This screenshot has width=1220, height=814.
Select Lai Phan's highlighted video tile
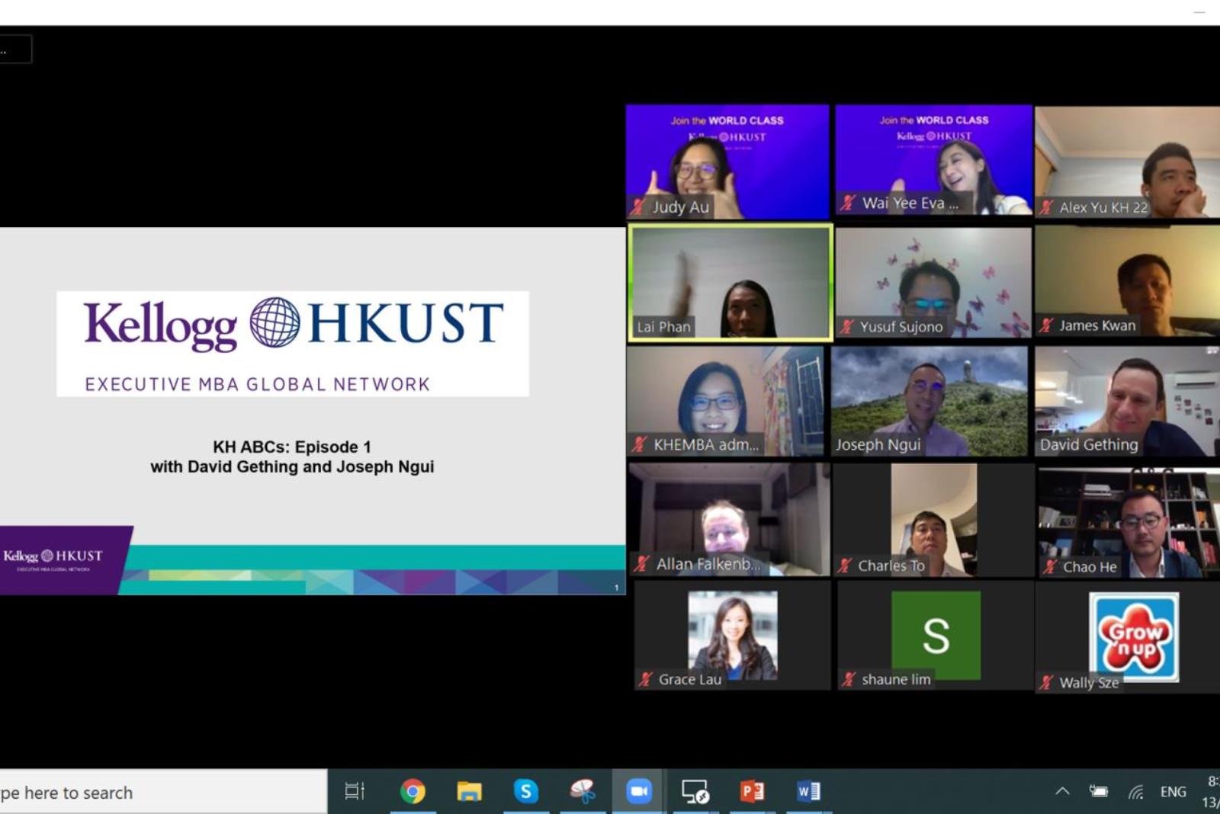pos(730,282)
